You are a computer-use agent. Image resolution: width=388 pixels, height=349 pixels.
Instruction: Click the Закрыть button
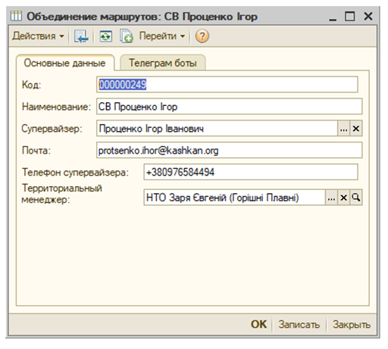(x=352, y=324)
